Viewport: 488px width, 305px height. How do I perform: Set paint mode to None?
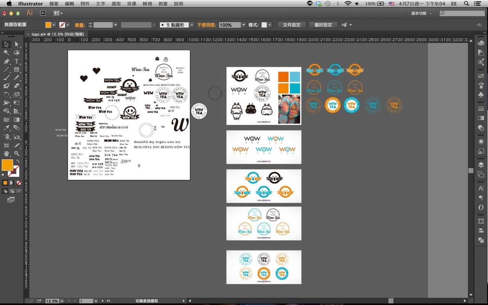click(x=19, y=183)
